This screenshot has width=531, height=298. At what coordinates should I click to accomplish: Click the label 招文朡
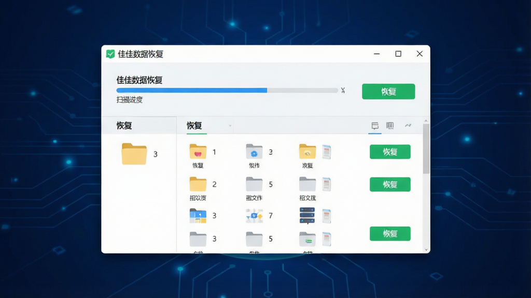pos(308,198)
